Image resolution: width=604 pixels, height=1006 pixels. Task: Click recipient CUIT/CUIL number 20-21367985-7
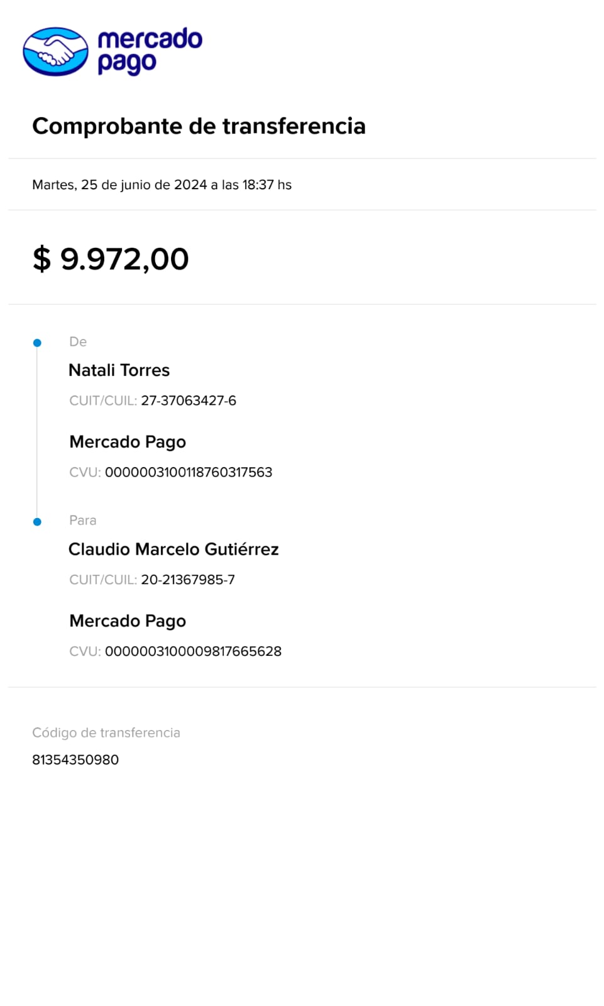tap(188, 580)
